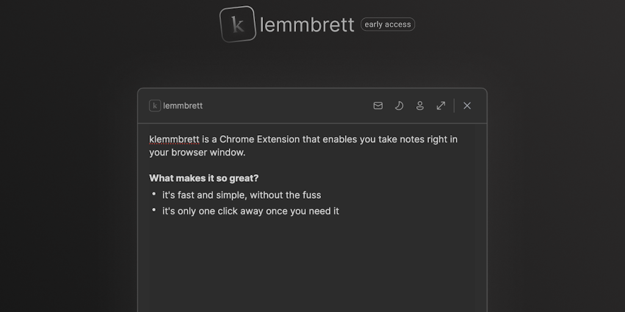Click the misspelled word klemmbrett in note

tap(175, 139)
